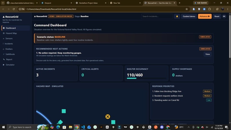Select Standing water on Canal Rd
This screenshot has height=130, width=231.
pyautogui.click(x=166, y=100)
